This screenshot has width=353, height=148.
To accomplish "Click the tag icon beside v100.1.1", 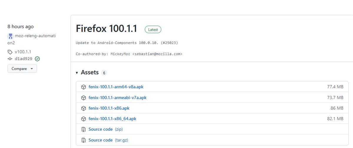I will pyautogui.click(x=10, y=52).
